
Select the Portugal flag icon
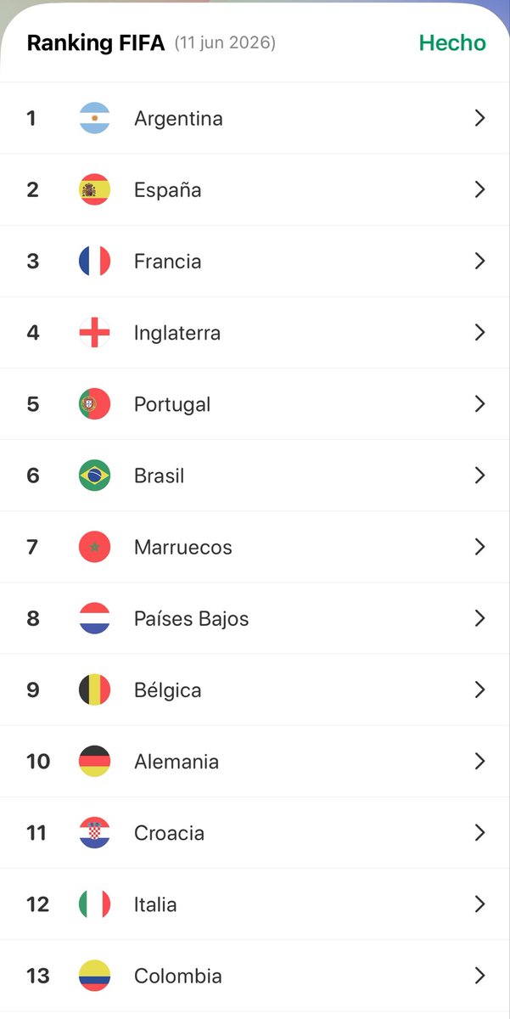click(94, 403)
